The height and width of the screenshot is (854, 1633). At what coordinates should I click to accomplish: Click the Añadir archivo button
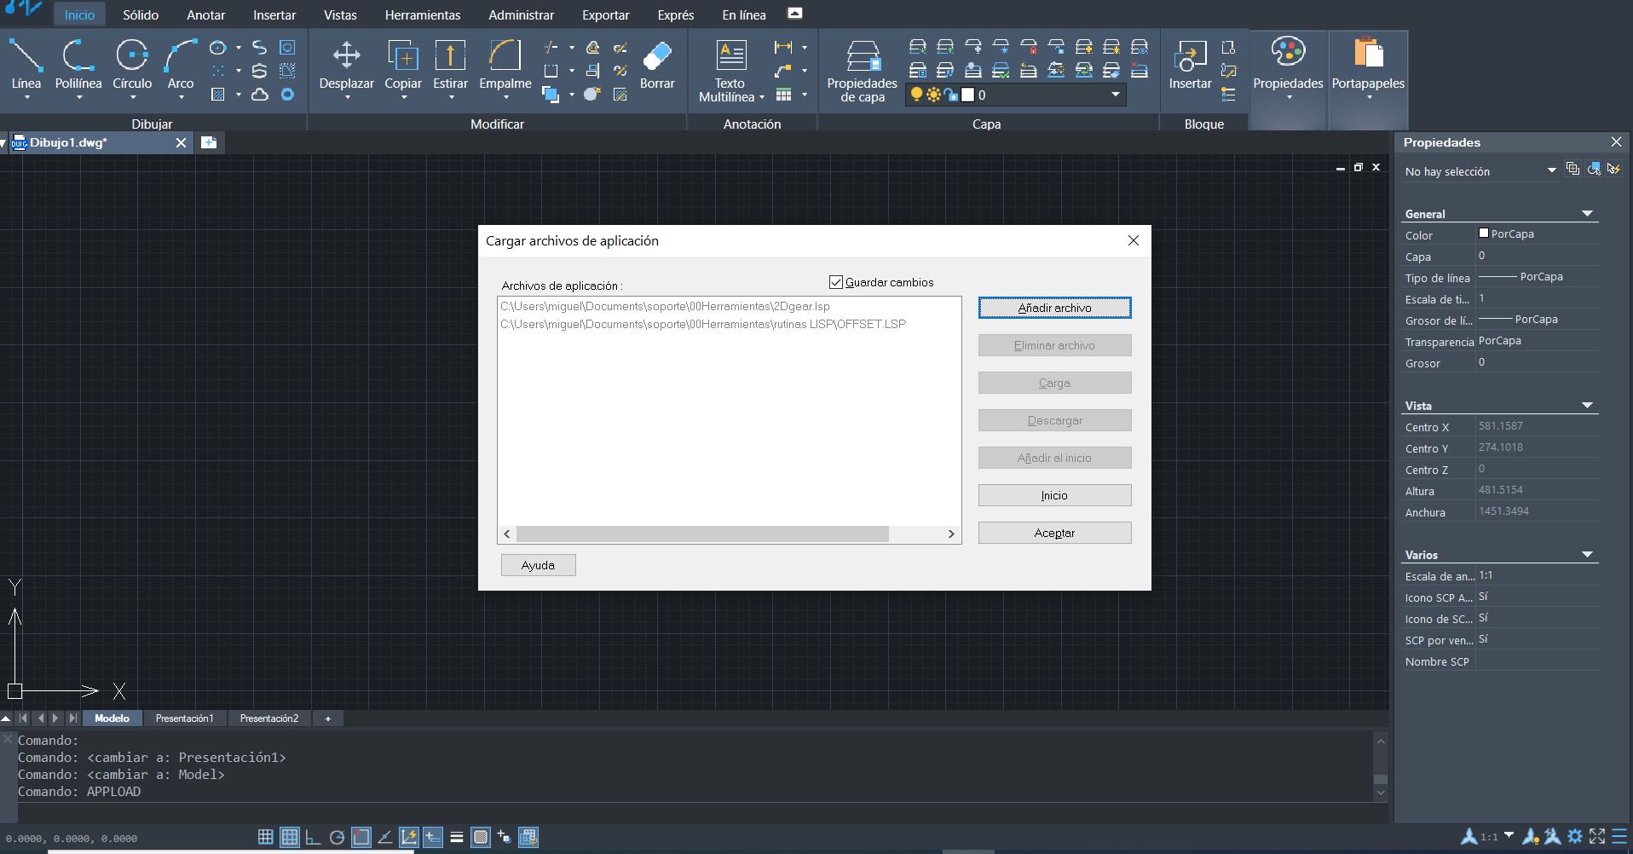click(x=1055, y=308)
